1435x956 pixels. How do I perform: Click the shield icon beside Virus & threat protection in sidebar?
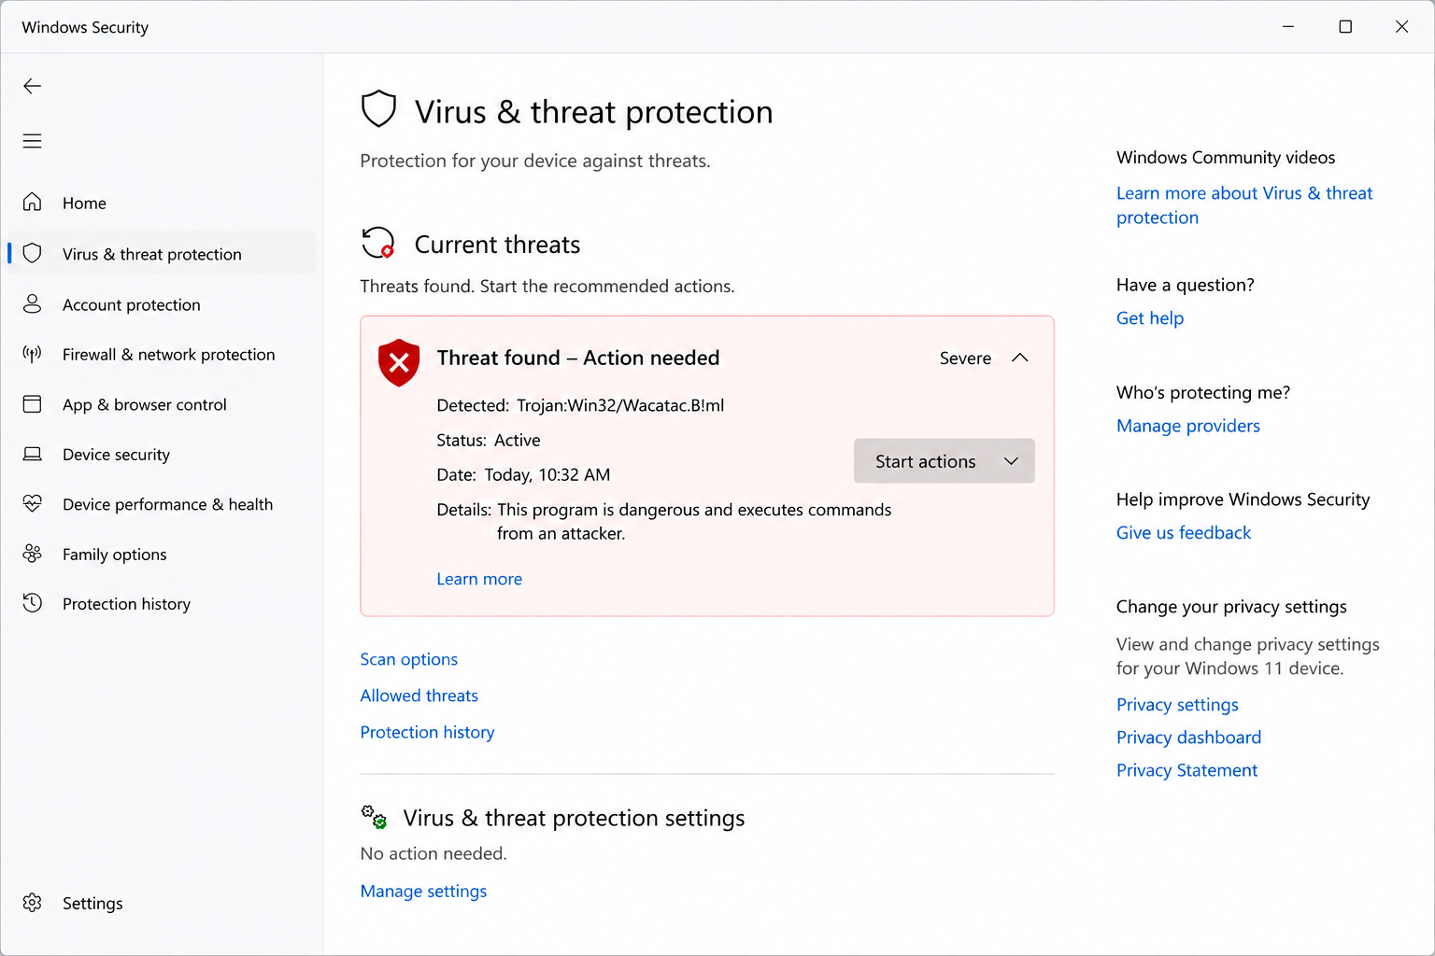point(33,253)
